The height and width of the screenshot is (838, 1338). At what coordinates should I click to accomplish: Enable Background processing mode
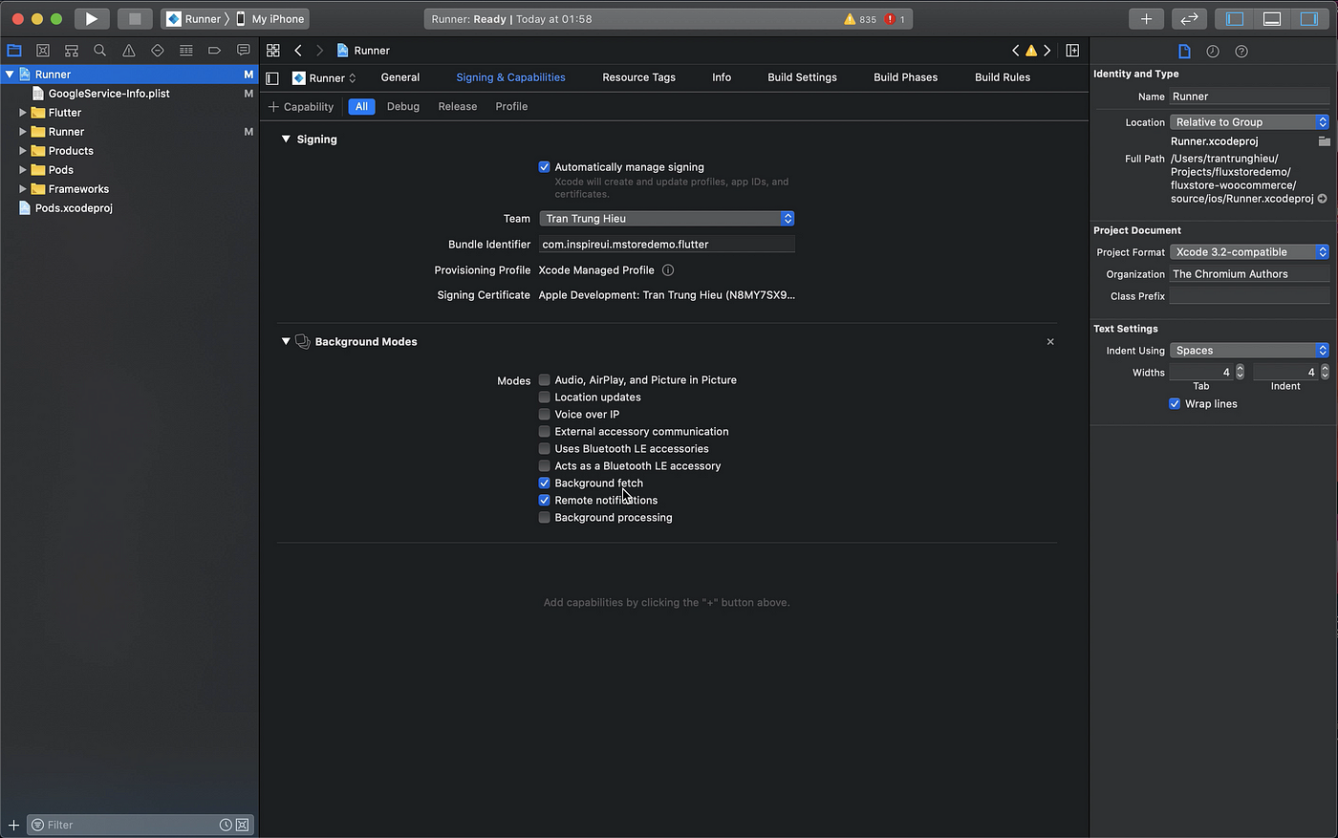pyautogui.click(x=544, y=518)
